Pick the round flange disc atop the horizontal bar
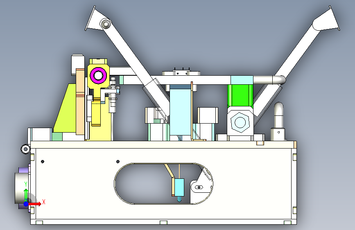Screen dimensions: 355x230 [x=181, y=73]
